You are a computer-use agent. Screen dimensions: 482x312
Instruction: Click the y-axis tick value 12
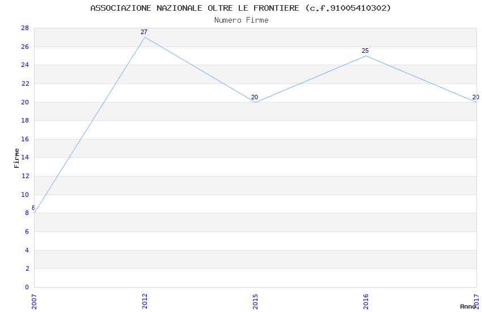(25, 176)
